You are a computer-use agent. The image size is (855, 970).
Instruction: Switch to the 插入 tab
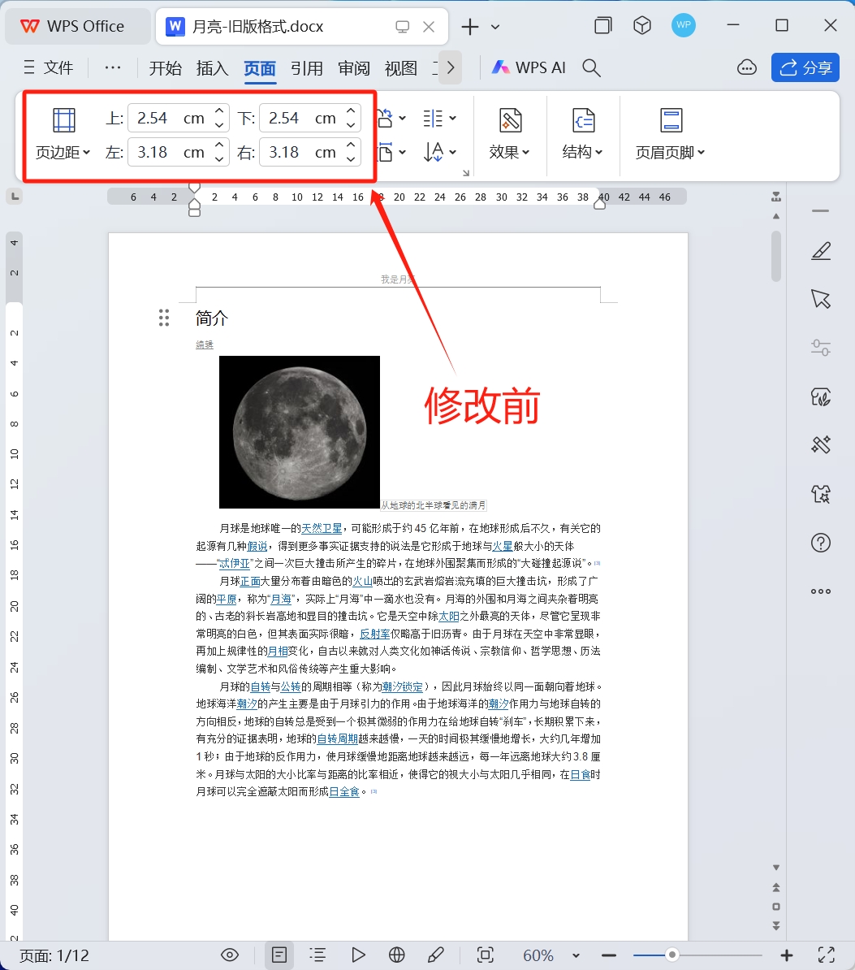212,68
